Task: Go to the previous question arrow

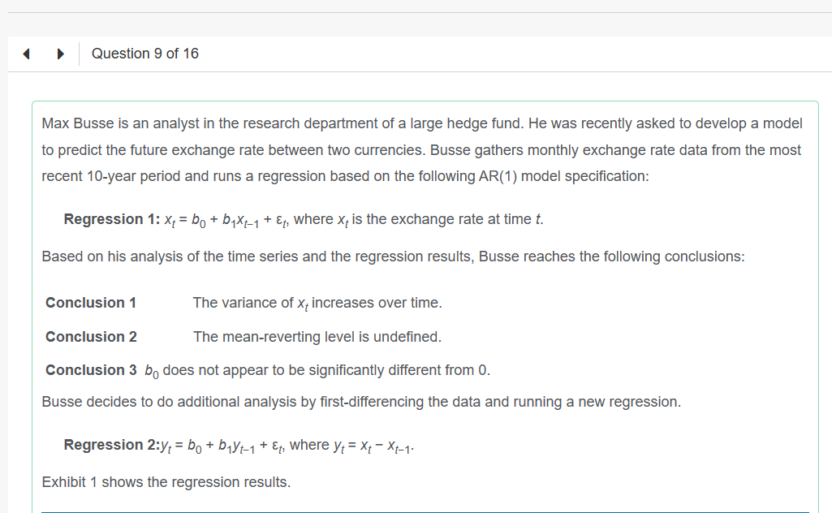Action: click(27, 54)
